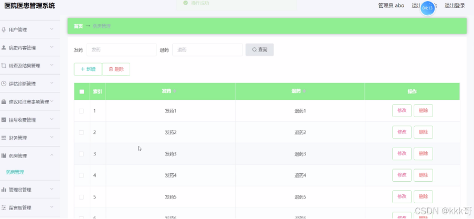474x219 pixels.
Task: Click 药房管理 text in the breadcrumb
Action: click(x=102, y=26)
